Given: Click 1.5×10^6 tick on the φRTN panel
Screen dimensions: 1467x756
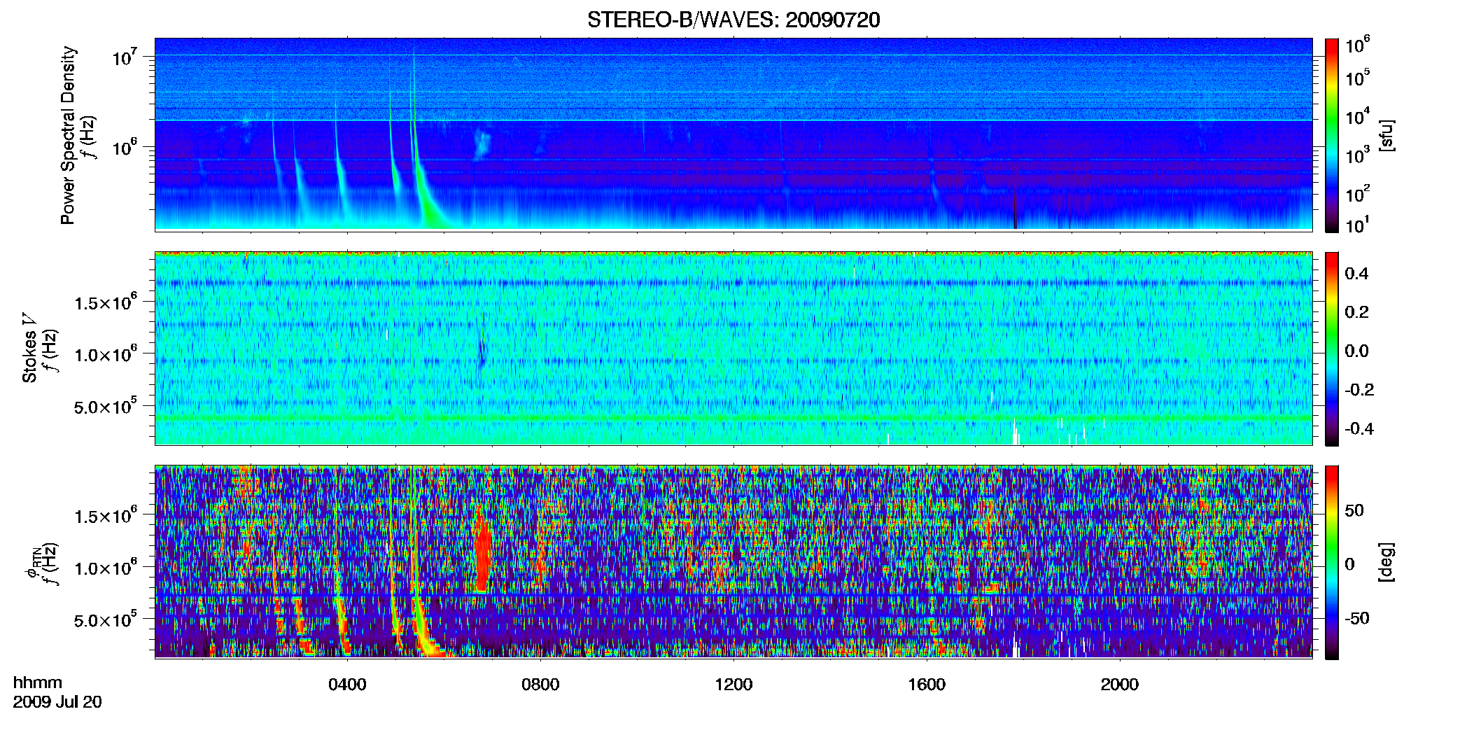Looking at the screenshot, I should coord(105,516).
